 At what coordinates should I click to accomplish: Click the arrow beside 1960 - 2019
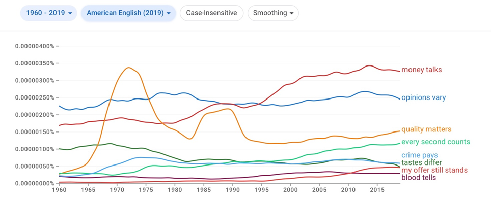click(70, 13)
